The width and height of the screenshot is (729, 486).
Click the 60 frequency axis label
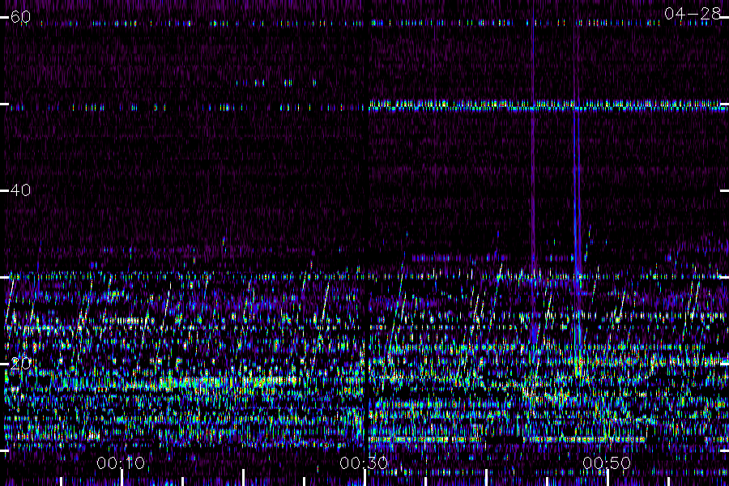pyautogui.click(x=20, y=17)
